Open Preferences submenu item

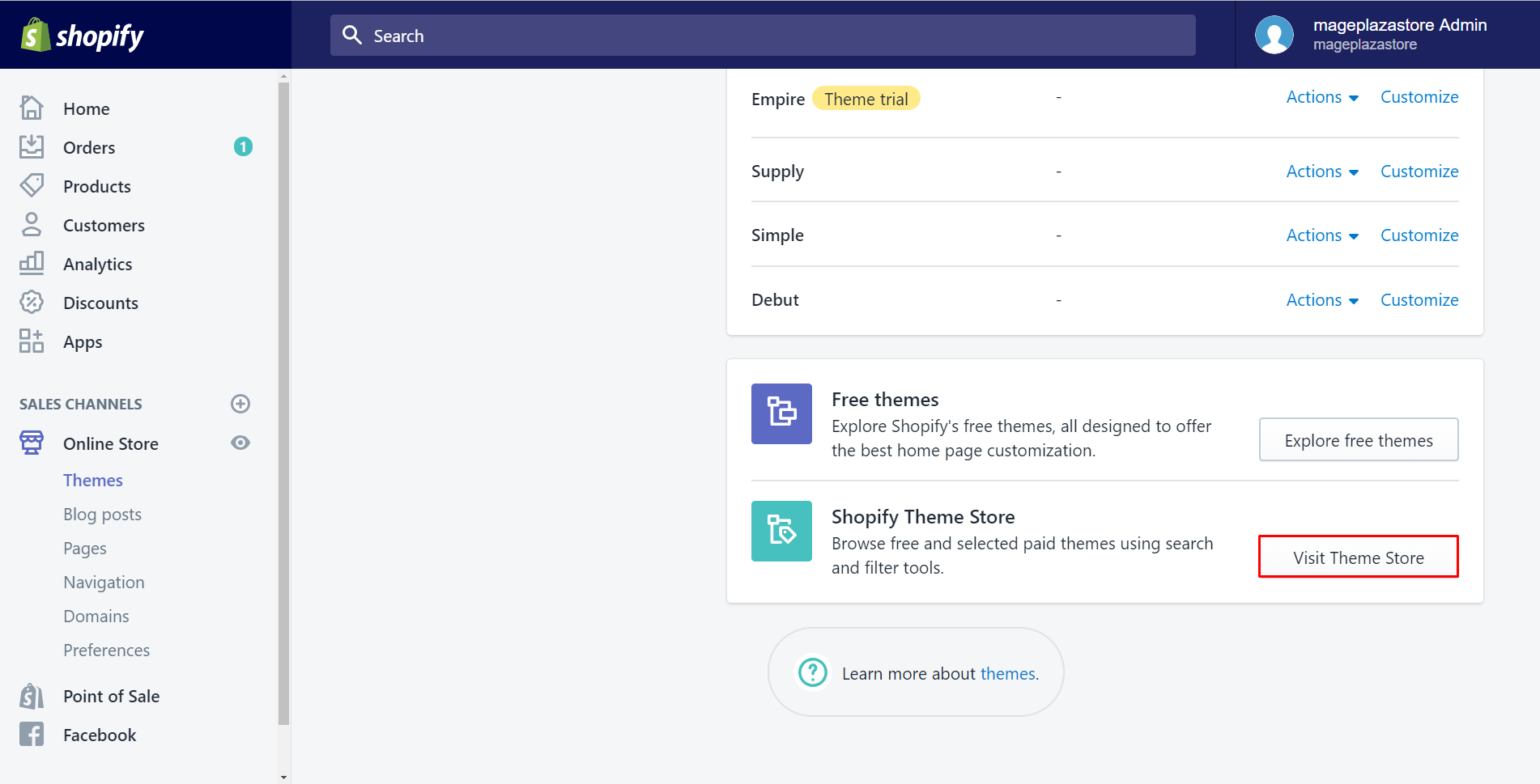[x=107, y=650]
